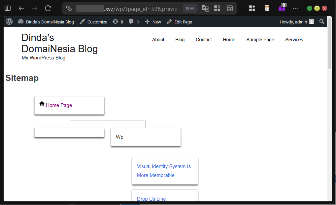Click the pencil icon next to Edit Page
Viewport: 336px width, 205px height.
click(x=169, y=21)
